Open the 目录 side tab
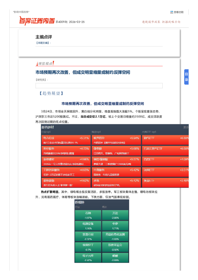Viewport: 198px width, 280px height. coord(186,77)
